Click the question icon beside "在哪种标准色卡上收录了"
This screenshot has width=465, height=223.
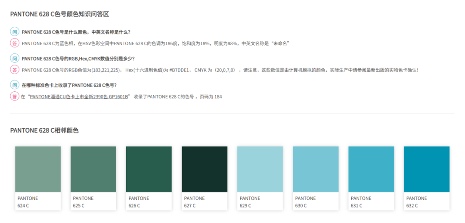coord(15,85)
